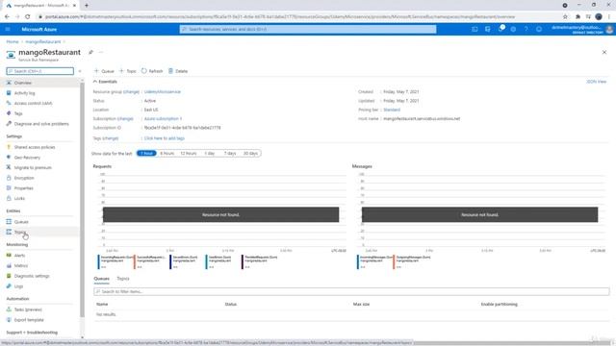Focus the sidebar Search box
616x346 pixels.
(40, 71)
